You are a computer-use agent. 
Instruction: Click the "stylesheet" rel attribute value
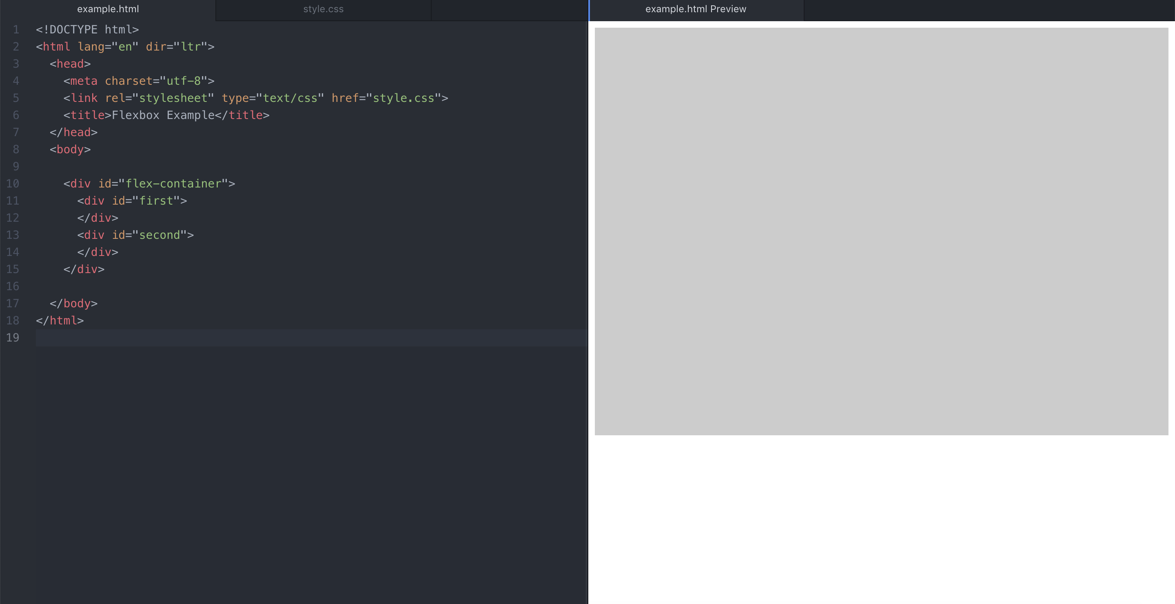(x=173, y=98)
